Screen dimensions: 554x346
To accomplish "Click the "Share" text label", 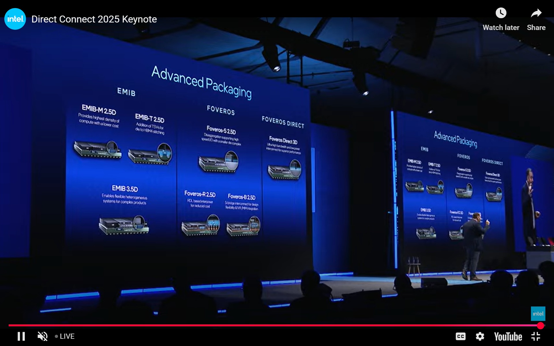I will click(536, 28).
